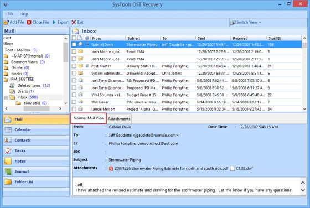
Task: Click the application logo in title bar
Action: [6, 4]
